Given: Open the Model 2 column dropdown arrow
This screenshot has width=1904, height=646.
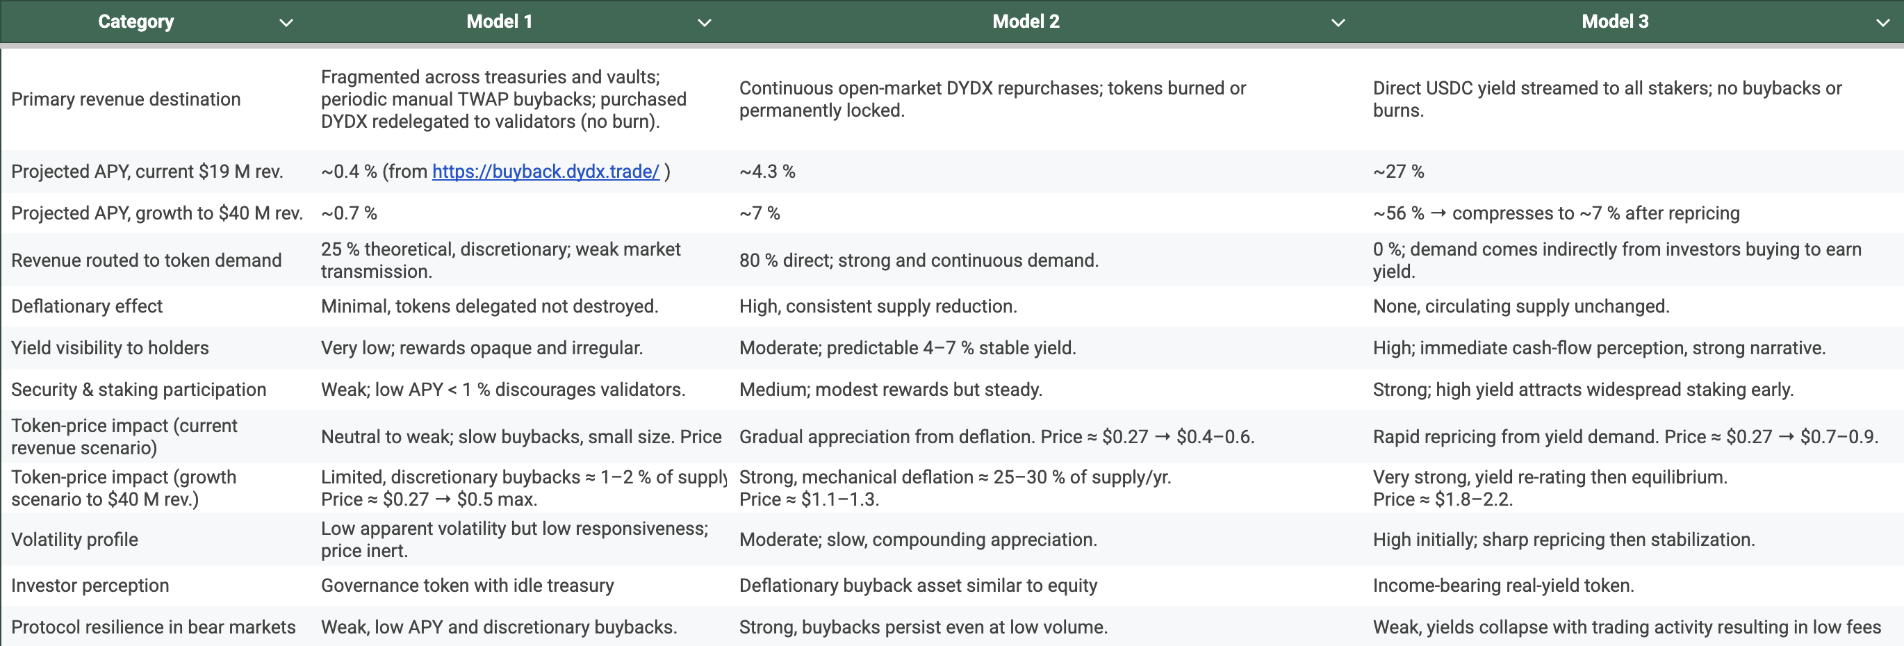Looking at the screenshot, I should 1337,23.
